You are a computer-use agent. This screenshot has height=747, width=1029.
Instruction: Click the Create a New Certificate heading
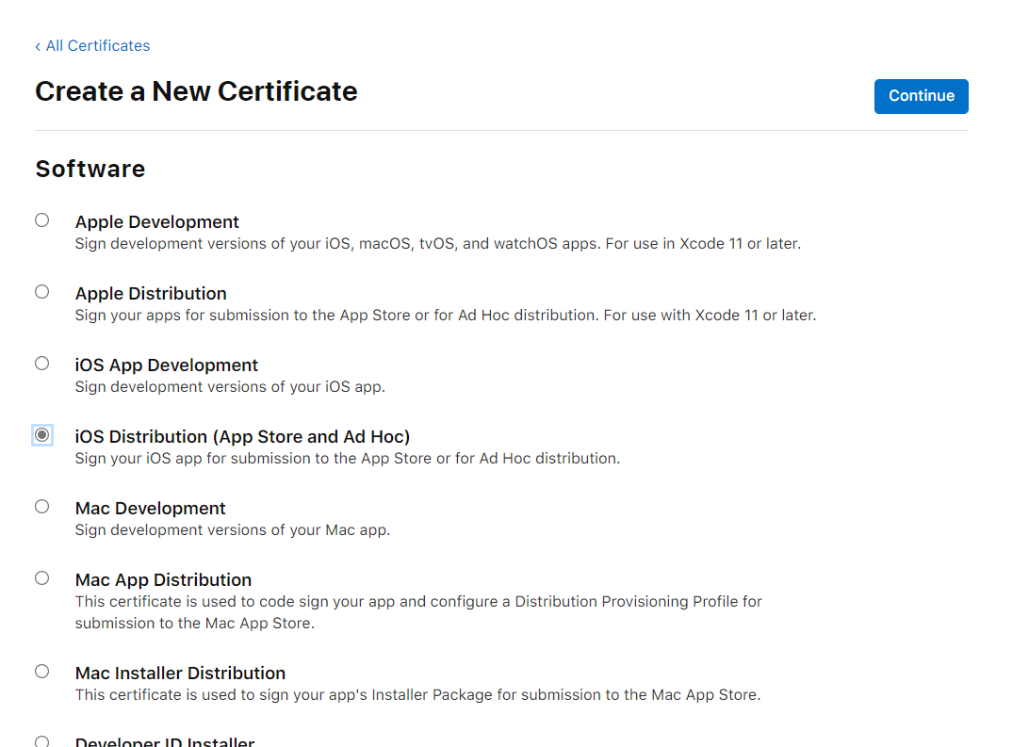[196, 91]
